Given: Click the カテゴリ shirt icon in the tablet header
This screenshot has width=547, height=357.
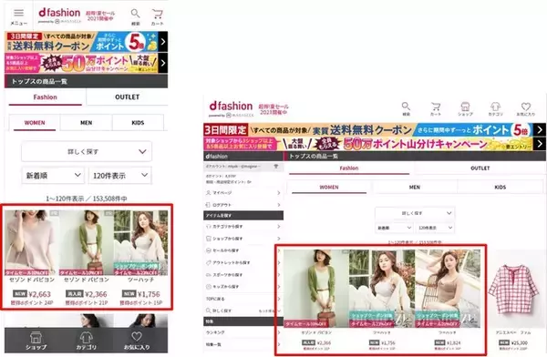Looking at the screenshot, I should [x=495, y=108].
